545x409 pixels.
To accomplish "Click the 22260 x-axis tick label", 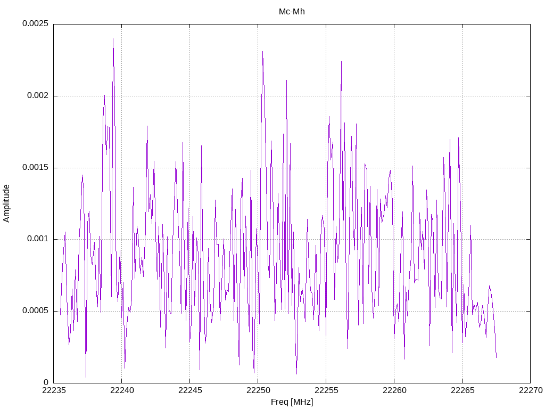I will click(x=394, y=390).
